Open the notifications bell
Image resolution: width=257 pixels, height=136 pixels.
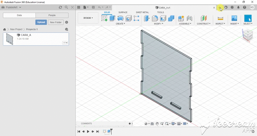tap(238, 7)
